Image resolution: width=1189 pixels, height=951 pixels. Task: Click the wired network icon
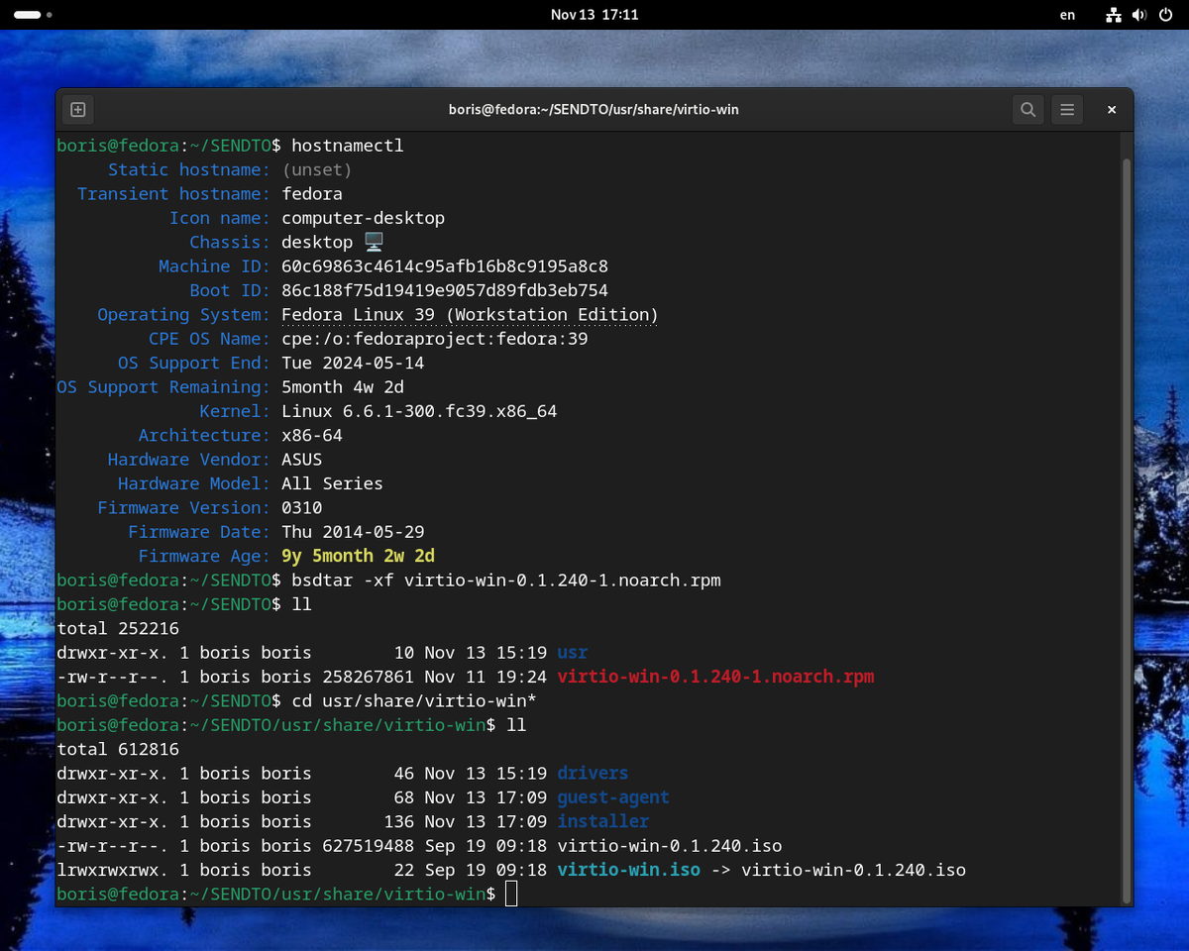tap(1113, 15)
